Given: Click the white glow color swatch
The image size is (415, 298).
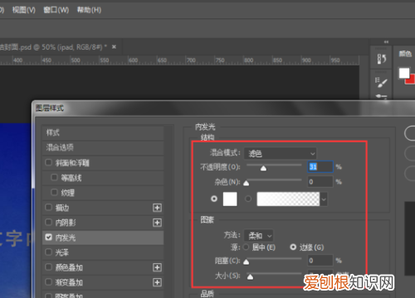Looking at the screenshot, I should [230, 199].
